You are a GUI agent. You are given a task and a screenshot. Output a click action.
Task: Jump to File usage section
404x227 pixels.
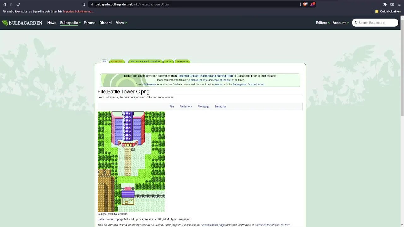(203, 107)
